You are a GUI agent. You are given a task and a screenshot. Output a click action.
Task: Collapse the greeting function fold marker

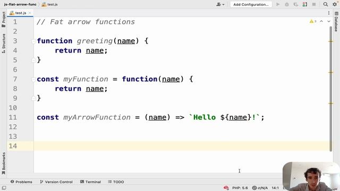click(33, 41)
